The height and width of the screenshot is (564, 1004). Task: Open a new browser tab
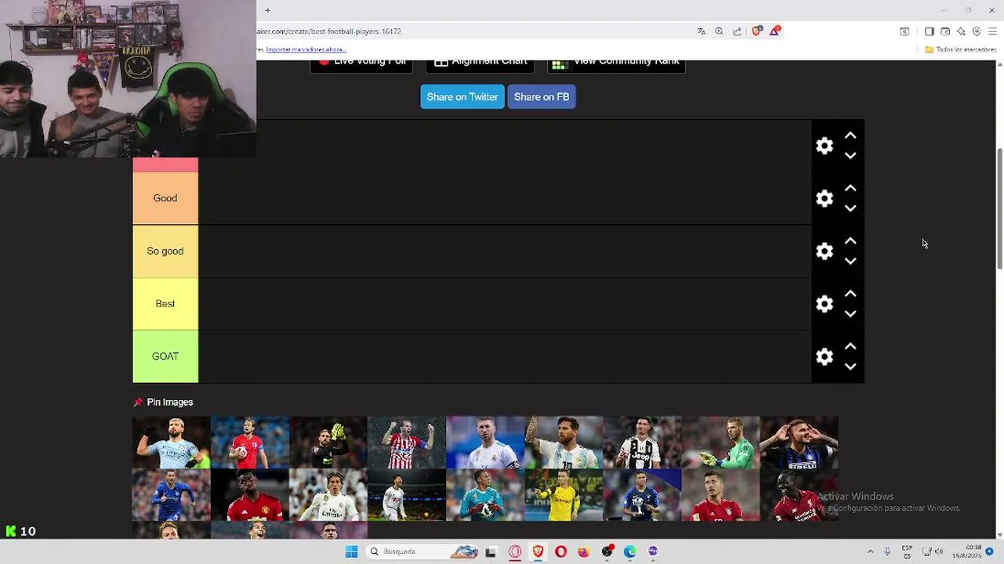[267, 10]
